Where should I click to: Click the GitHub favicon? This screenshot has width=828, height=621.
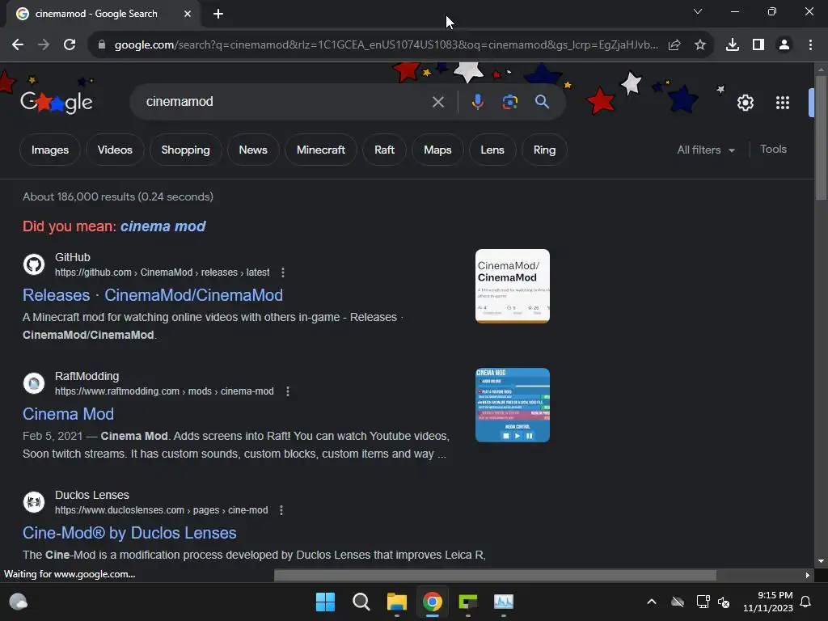pyautogui.click(x=34, y=264)
